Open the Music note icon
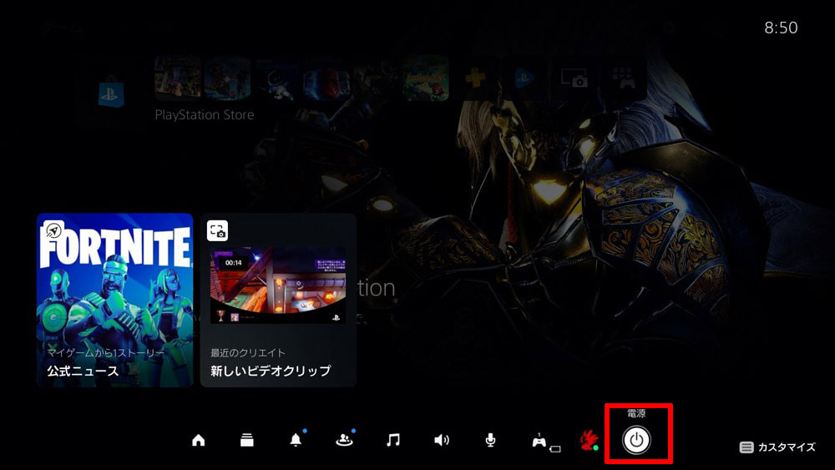Image resolution: width=835 pixels, height=470 pixels. pyautogui.click(x=393, y=440)
